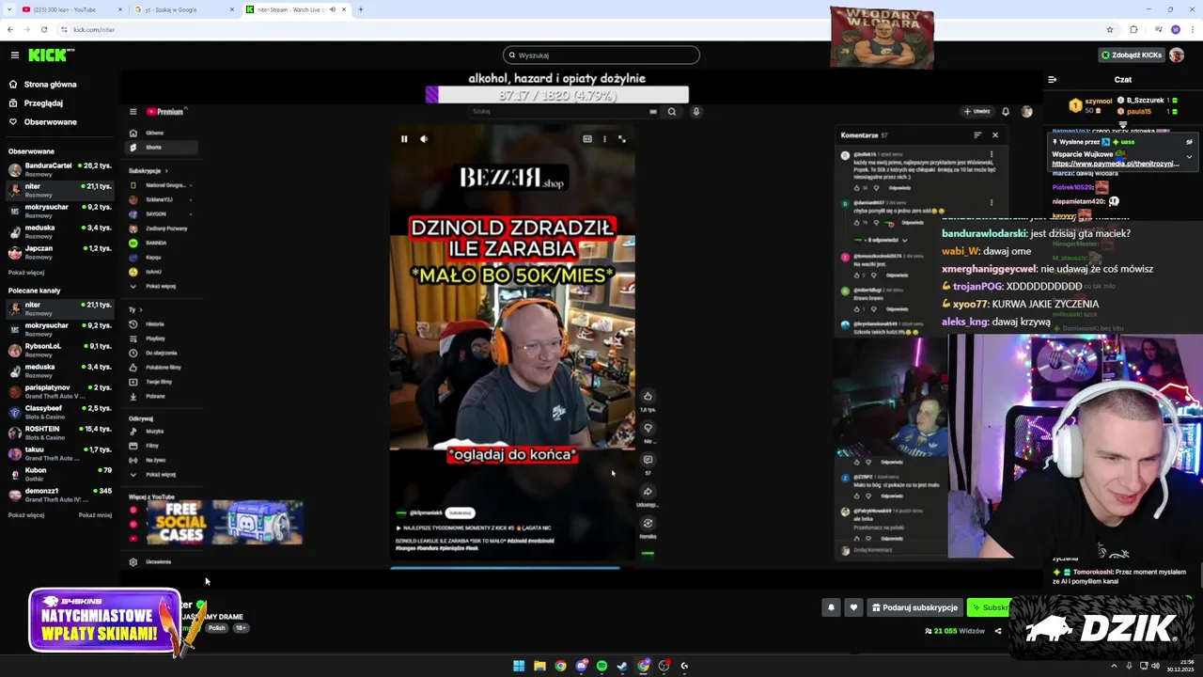
Task: Toggle captions on the Short
Action: [x=587, y=139]
